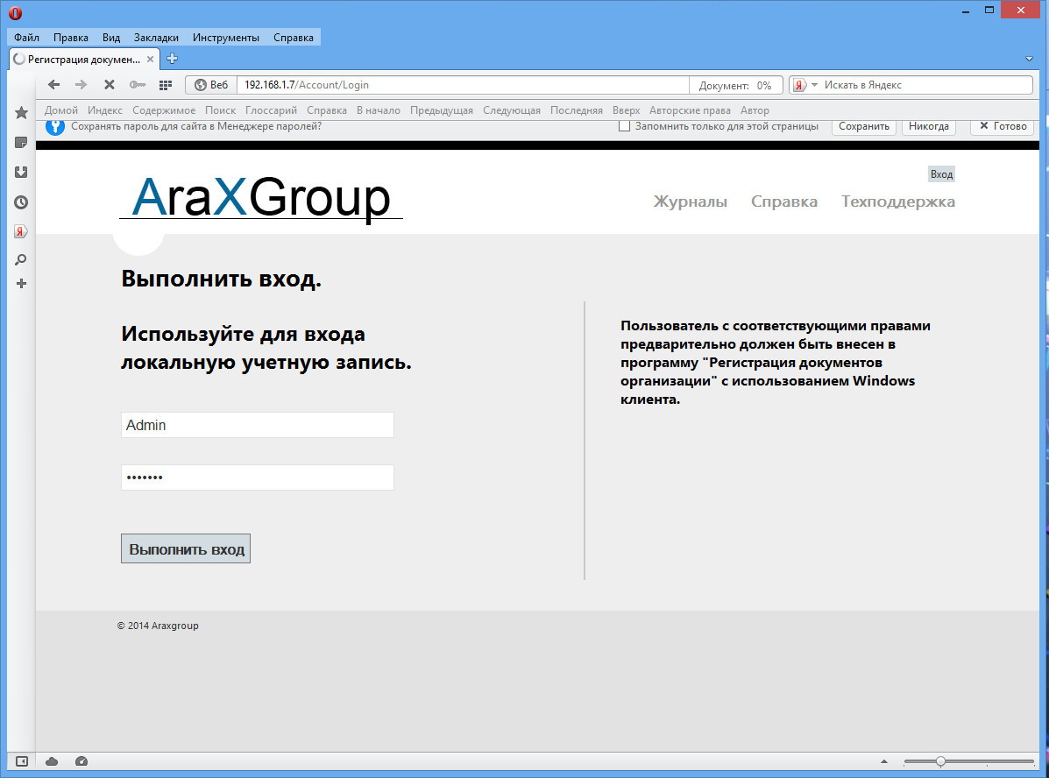Click the password prompt key icon
The width and height of the screenshot is (1049, 778).
point(55,126)
